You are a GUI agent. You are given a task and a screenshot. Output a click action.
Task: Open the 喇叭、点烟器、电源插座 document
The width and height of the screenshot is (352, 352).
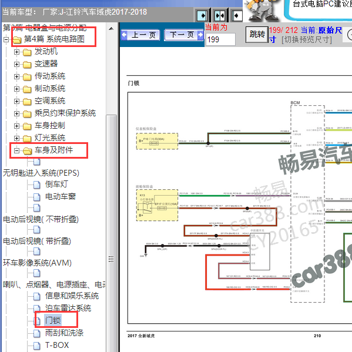pos(54,284)
